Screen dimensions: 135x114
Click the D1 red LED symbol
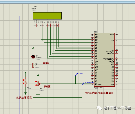click(33, 56)
